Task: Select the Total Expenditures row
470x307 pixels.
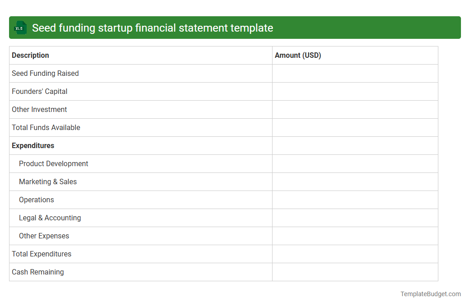Action: pyautogui.click(x=41, y=254)
